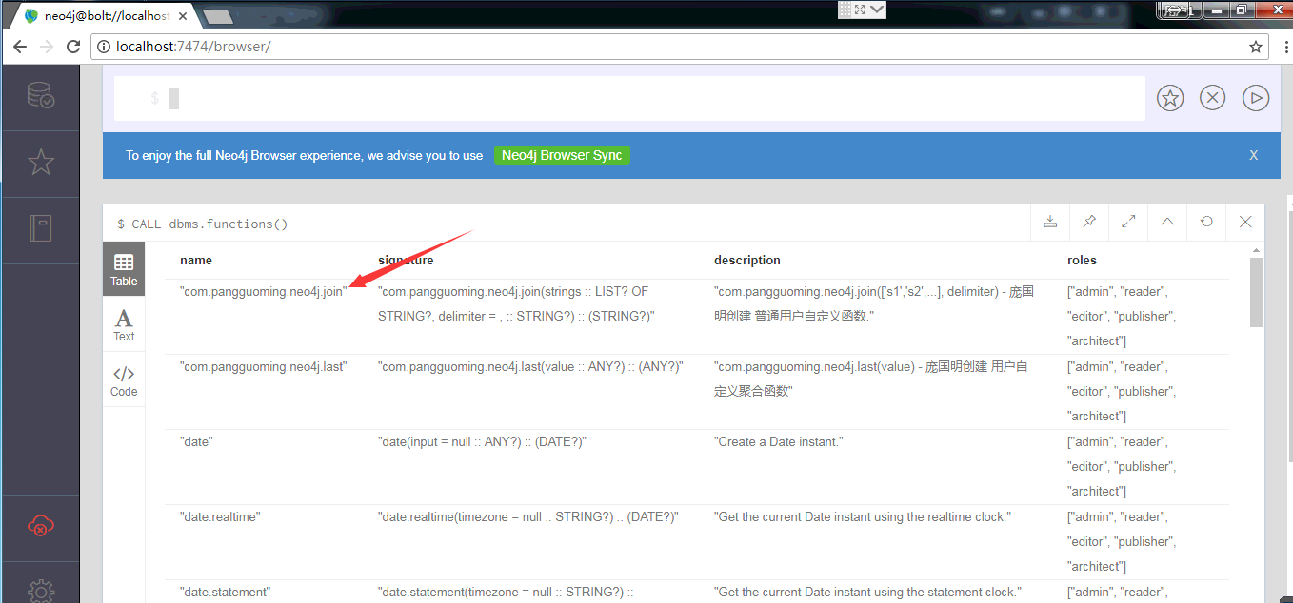
Task: Save query to favorites with editor star
Action: pos(1170,97)
